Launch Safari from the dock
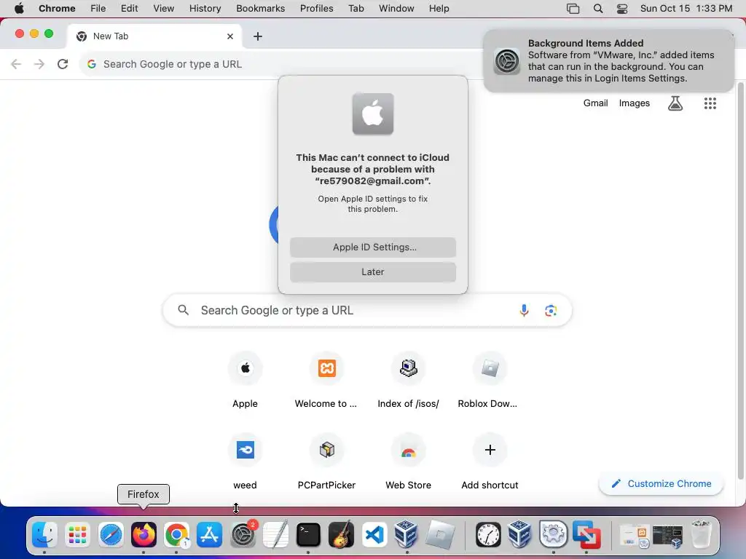 (x=111, y=535)
